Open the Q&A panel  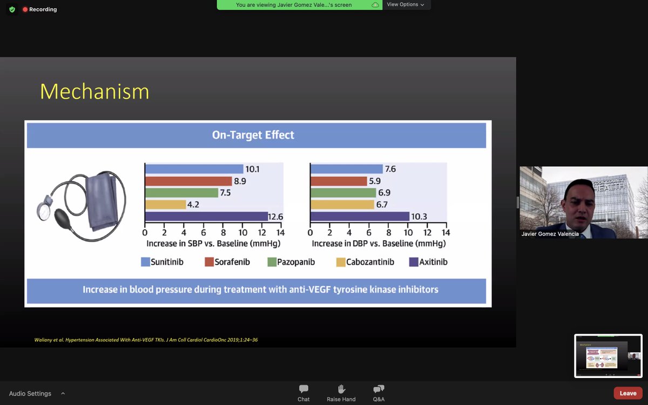pyautogui.click(x=379, y=393)
